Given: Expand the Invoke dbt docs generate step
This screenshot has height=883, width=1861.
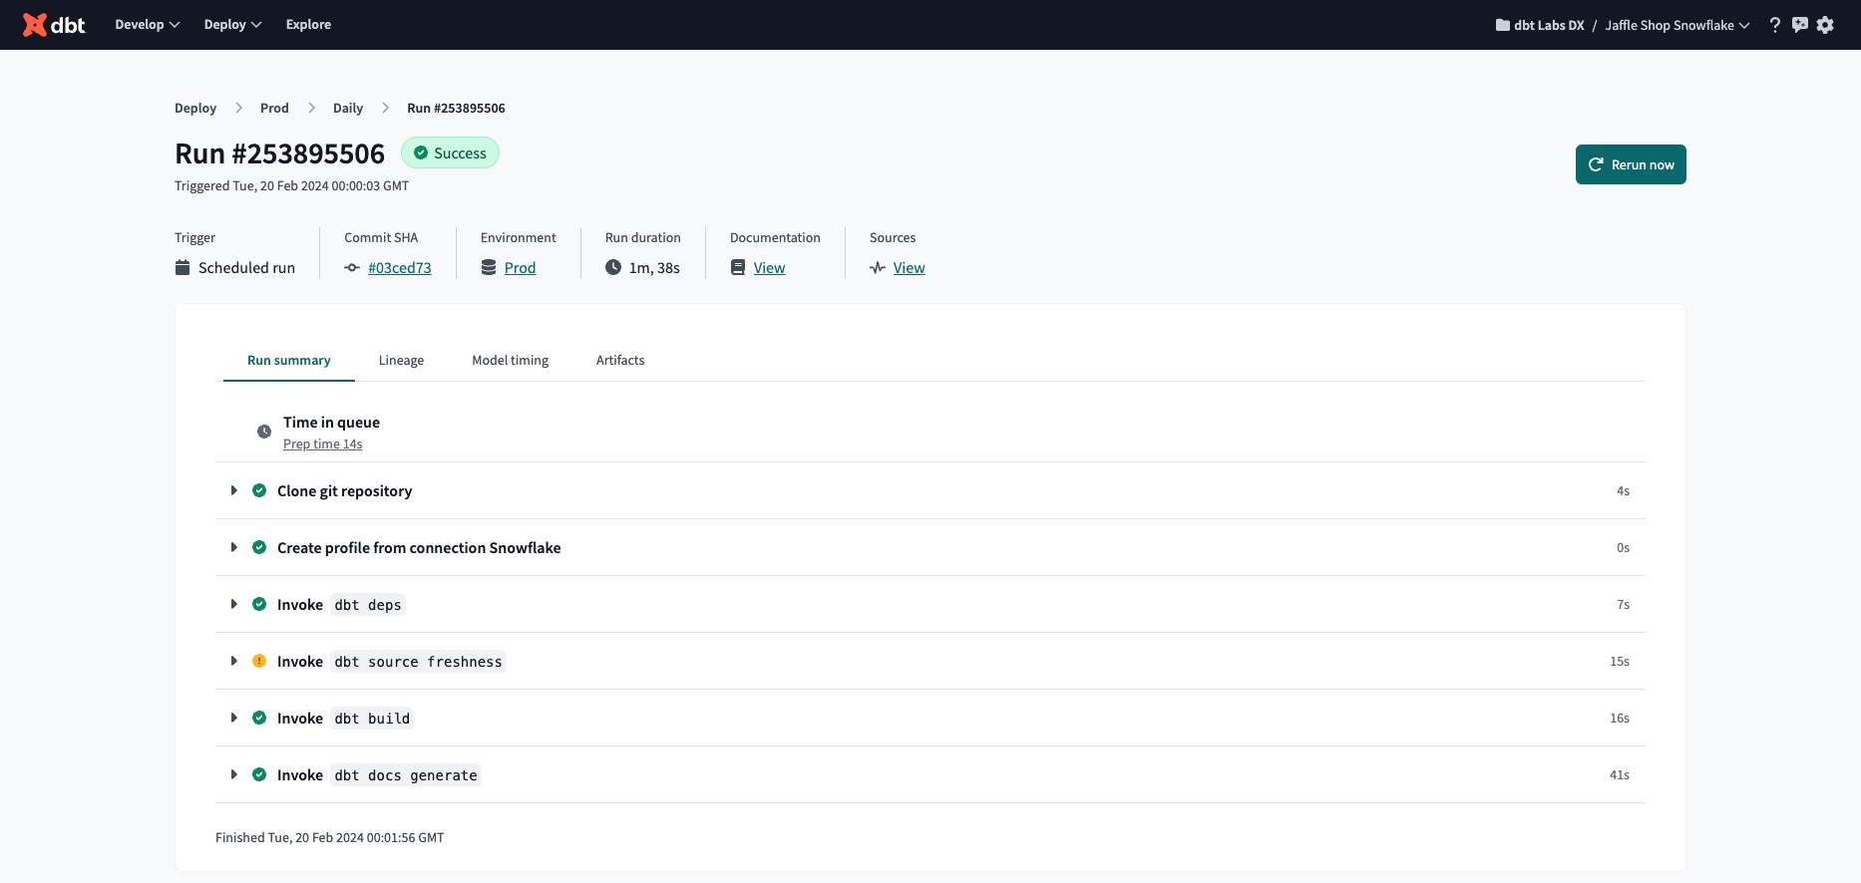Looking at the screenshot, I should [x=234, y=774].
